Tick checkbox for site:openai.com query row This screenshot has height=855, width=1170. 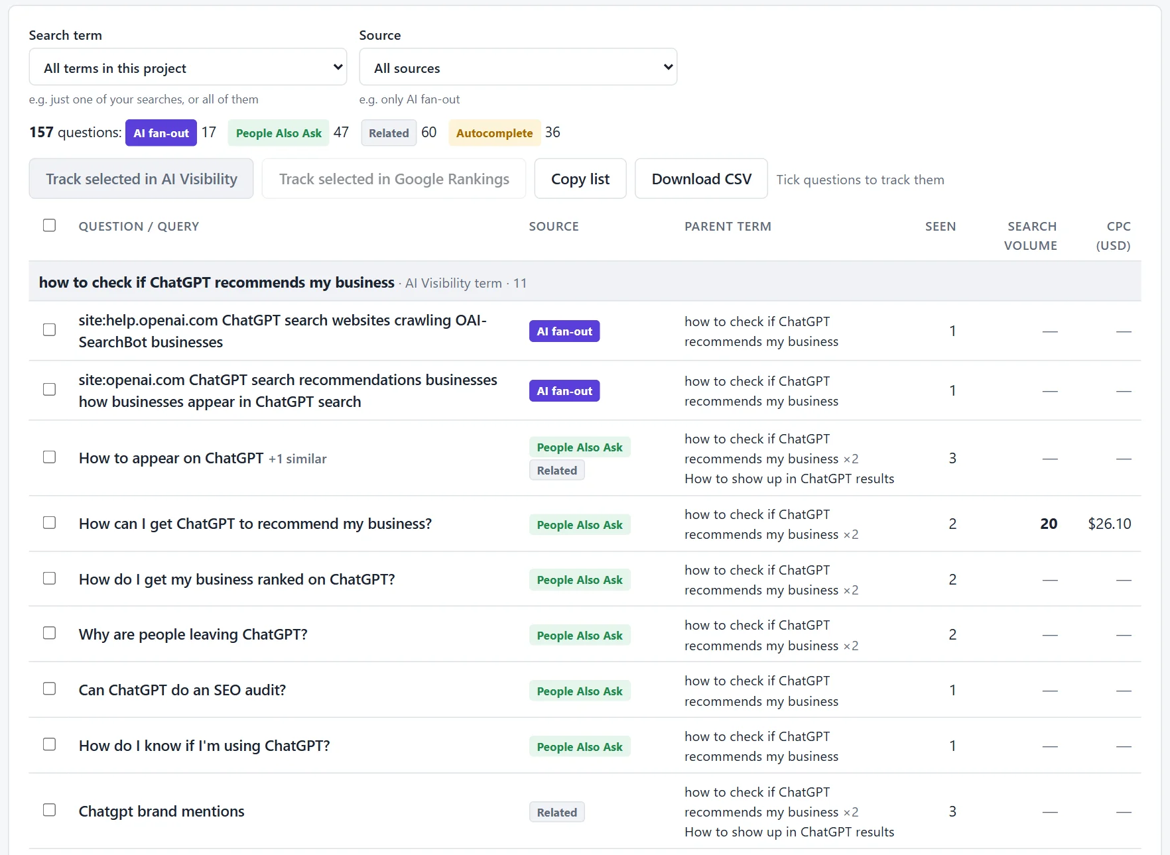pyautogui.click(x=49, y=389)
